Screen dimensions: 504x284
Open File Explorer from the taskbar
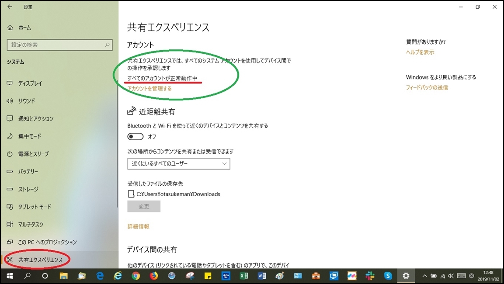64,276
